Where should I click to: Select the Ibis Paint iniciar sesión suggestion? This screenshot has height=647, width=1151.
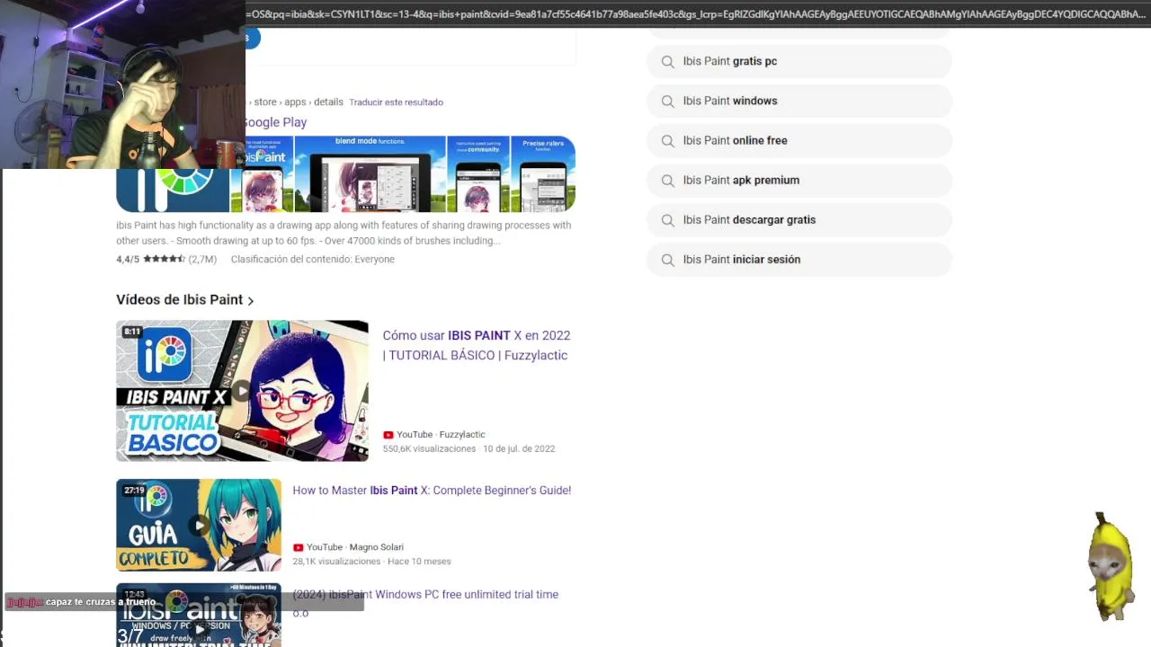pyautogui.click(x=799, y=260)
